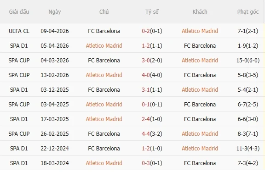Open the 4-0(4-0) result on 13-02-2026

152,75
